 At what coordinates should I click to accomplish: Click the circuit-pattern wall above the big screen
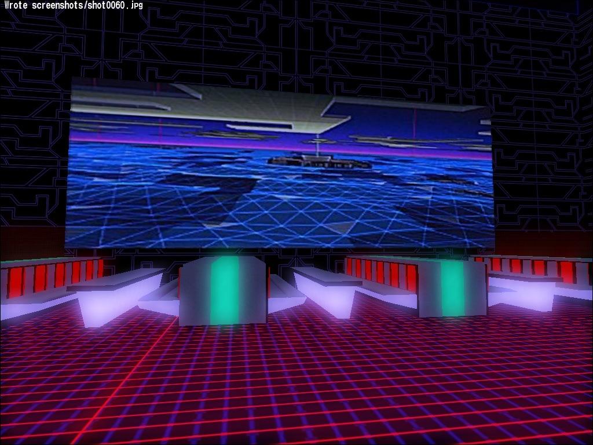point(290,41)
